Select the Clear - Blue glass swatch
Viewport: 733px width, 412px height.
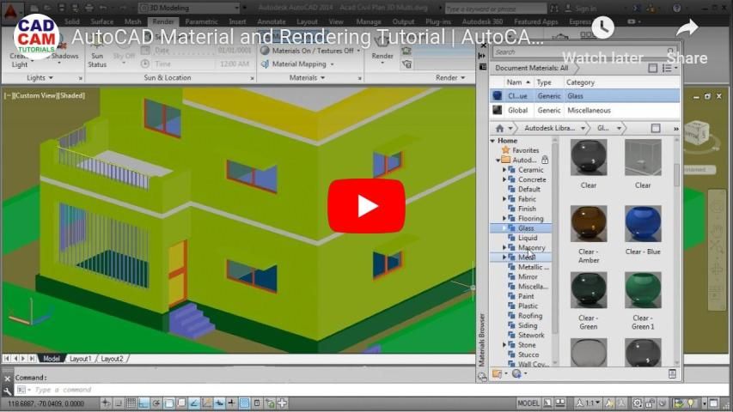pyautogui.click(x=643, y=224)
